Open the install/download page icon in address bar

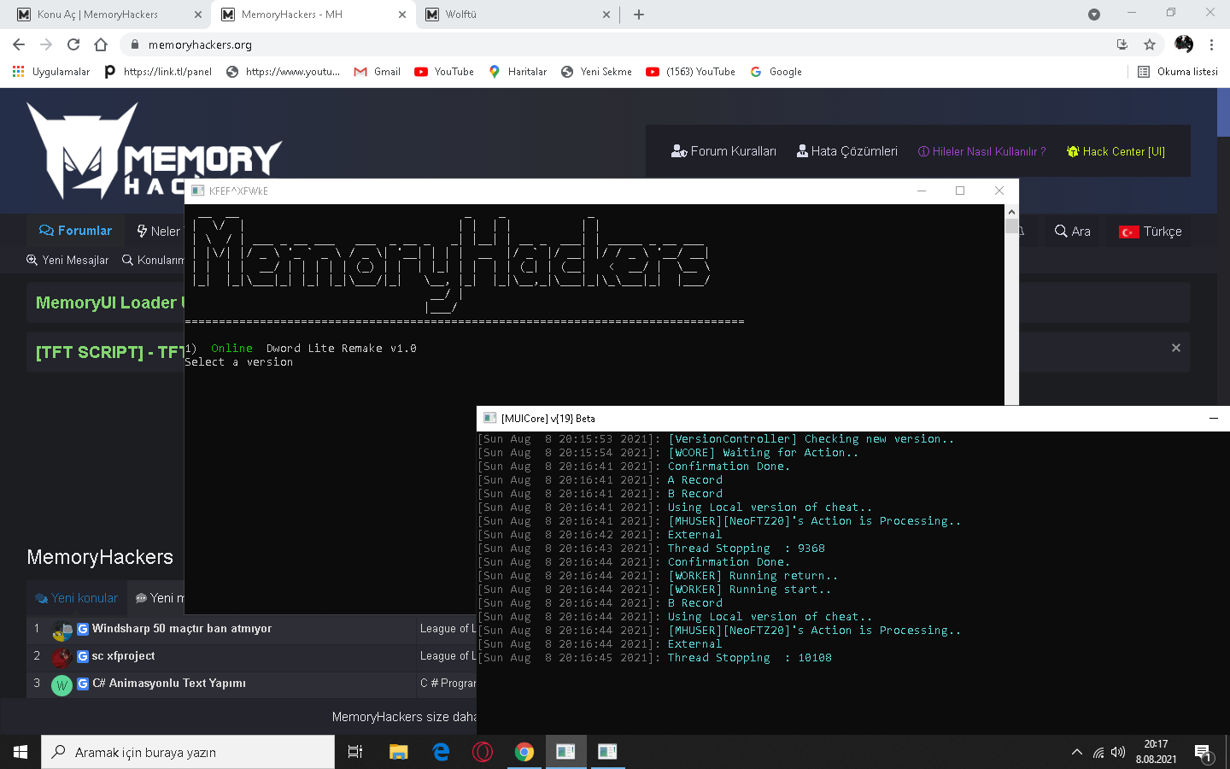[x=1122, y=44]
